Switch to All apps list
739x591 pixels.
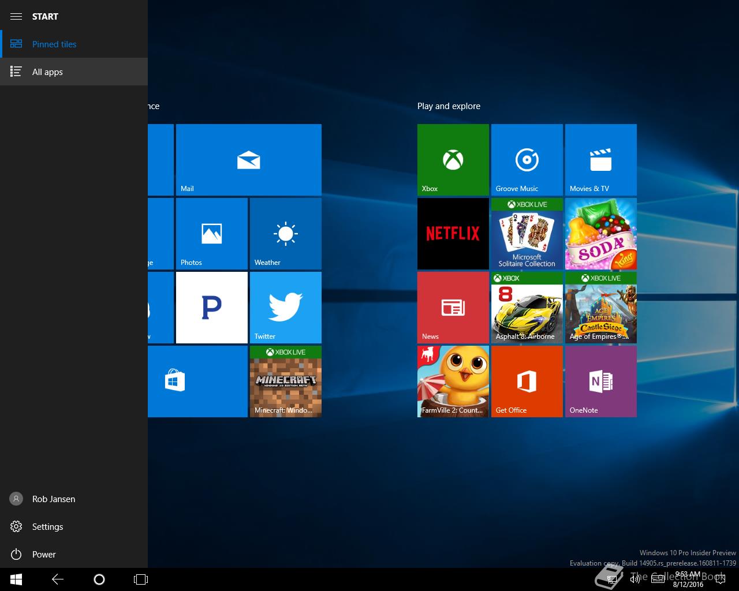[74, 72]
